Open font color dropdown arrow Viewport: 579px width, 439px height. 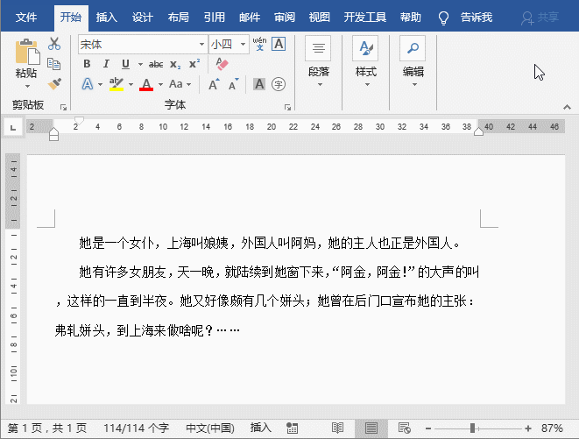[x=160, y=85]
